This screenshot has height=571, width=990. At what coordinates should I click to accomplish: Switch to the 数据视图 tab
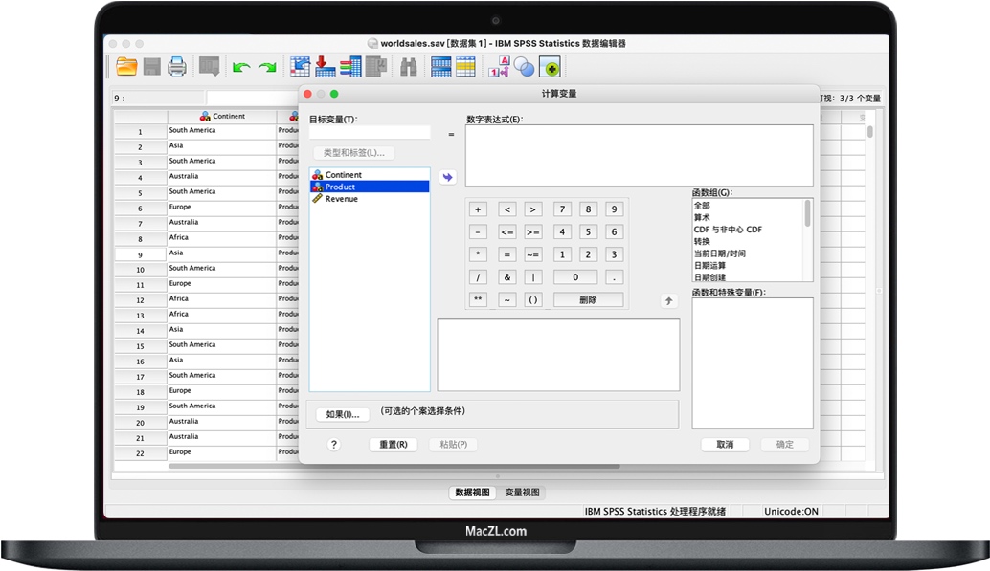(473, 493)
